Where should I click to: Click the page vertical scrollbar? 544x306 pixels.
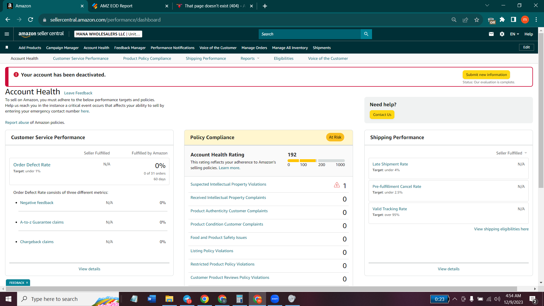541,110
